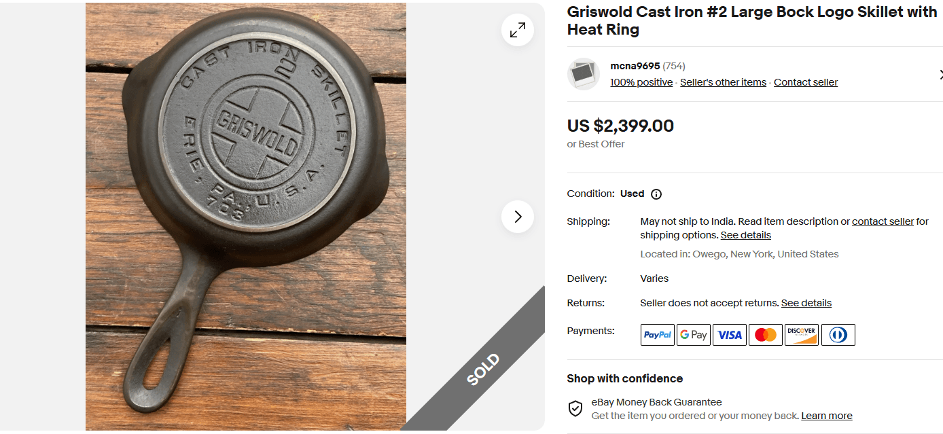The image size is (943, 434).
Task: Click the contact seller link in shipping text
Action: tap(883, 221)
